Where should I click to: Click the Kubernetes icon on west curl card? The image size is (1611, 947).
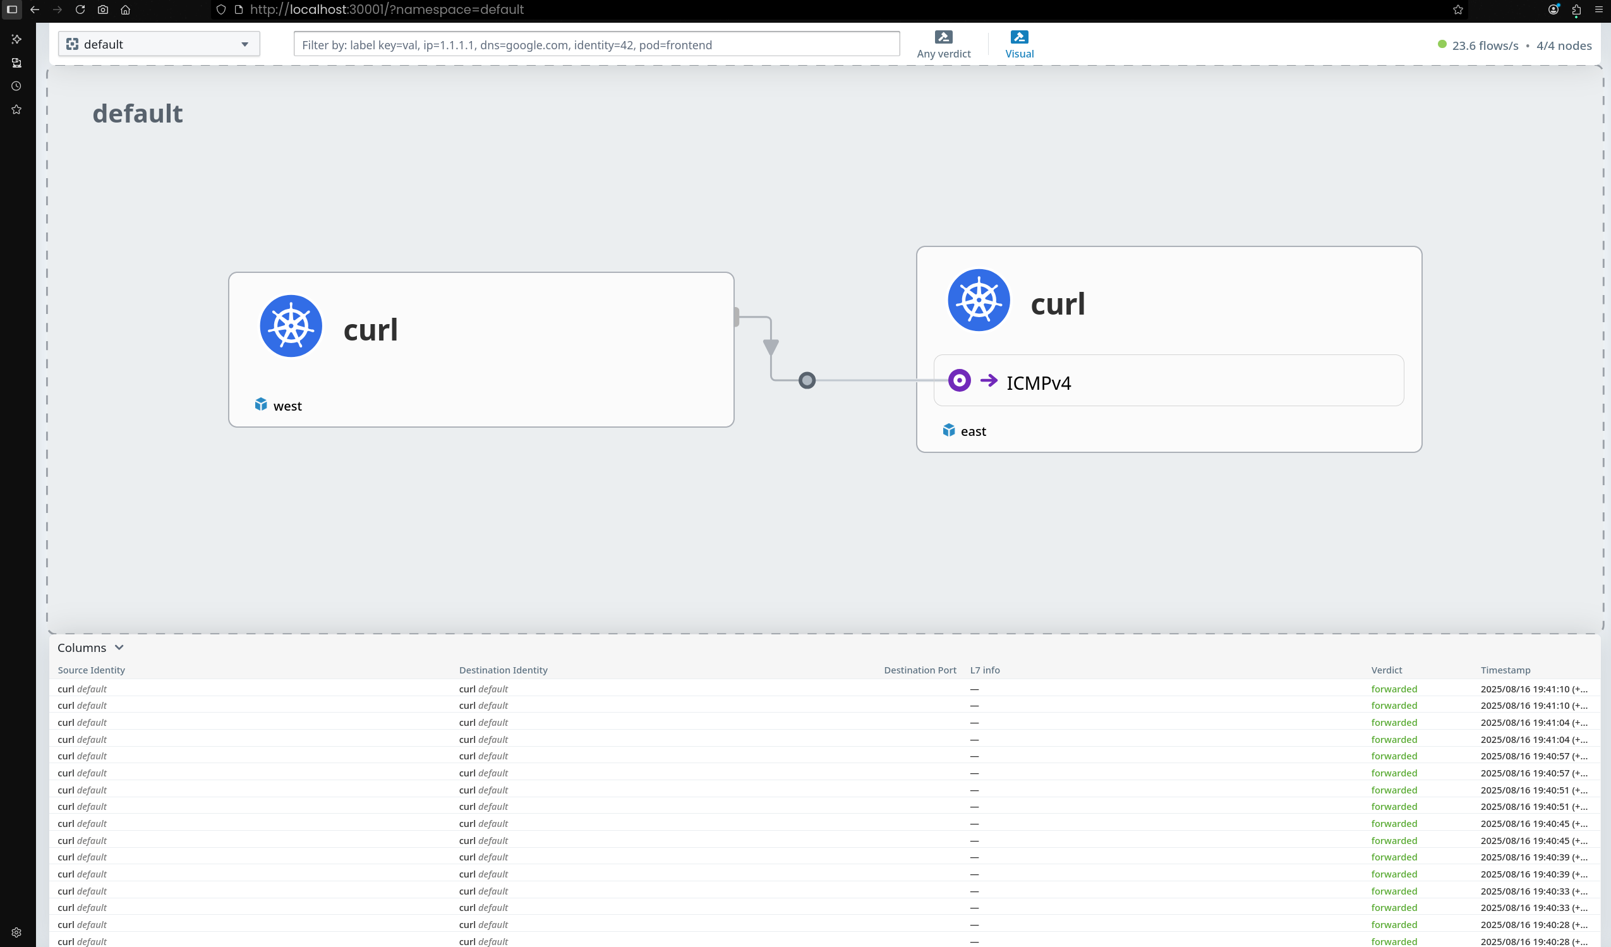pyautogui.click(x=291, y=326)
